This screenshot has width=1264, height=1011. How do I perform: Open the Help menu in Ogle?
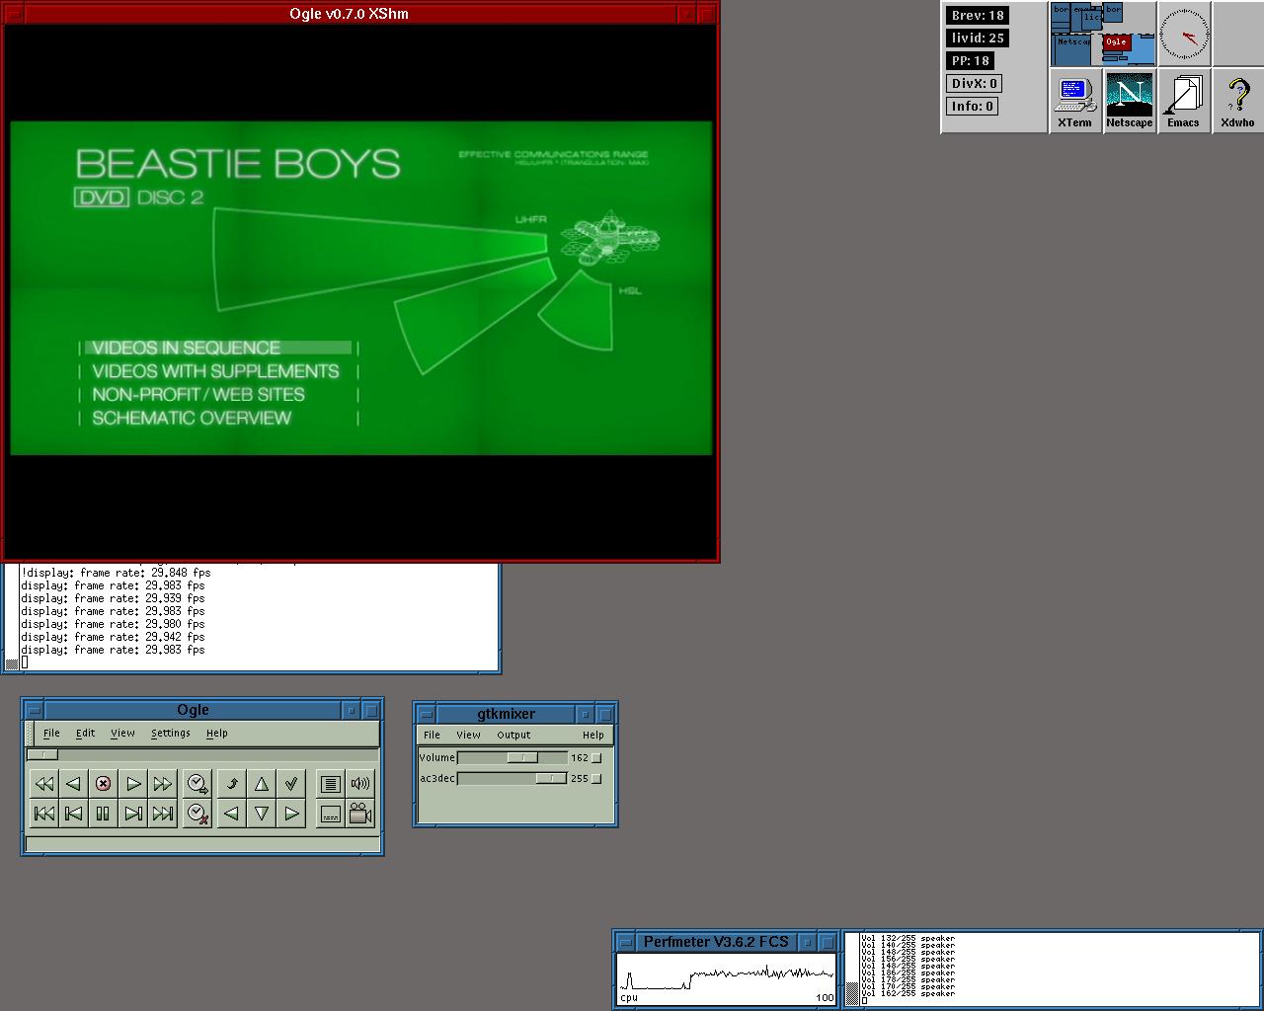point(216,733)
